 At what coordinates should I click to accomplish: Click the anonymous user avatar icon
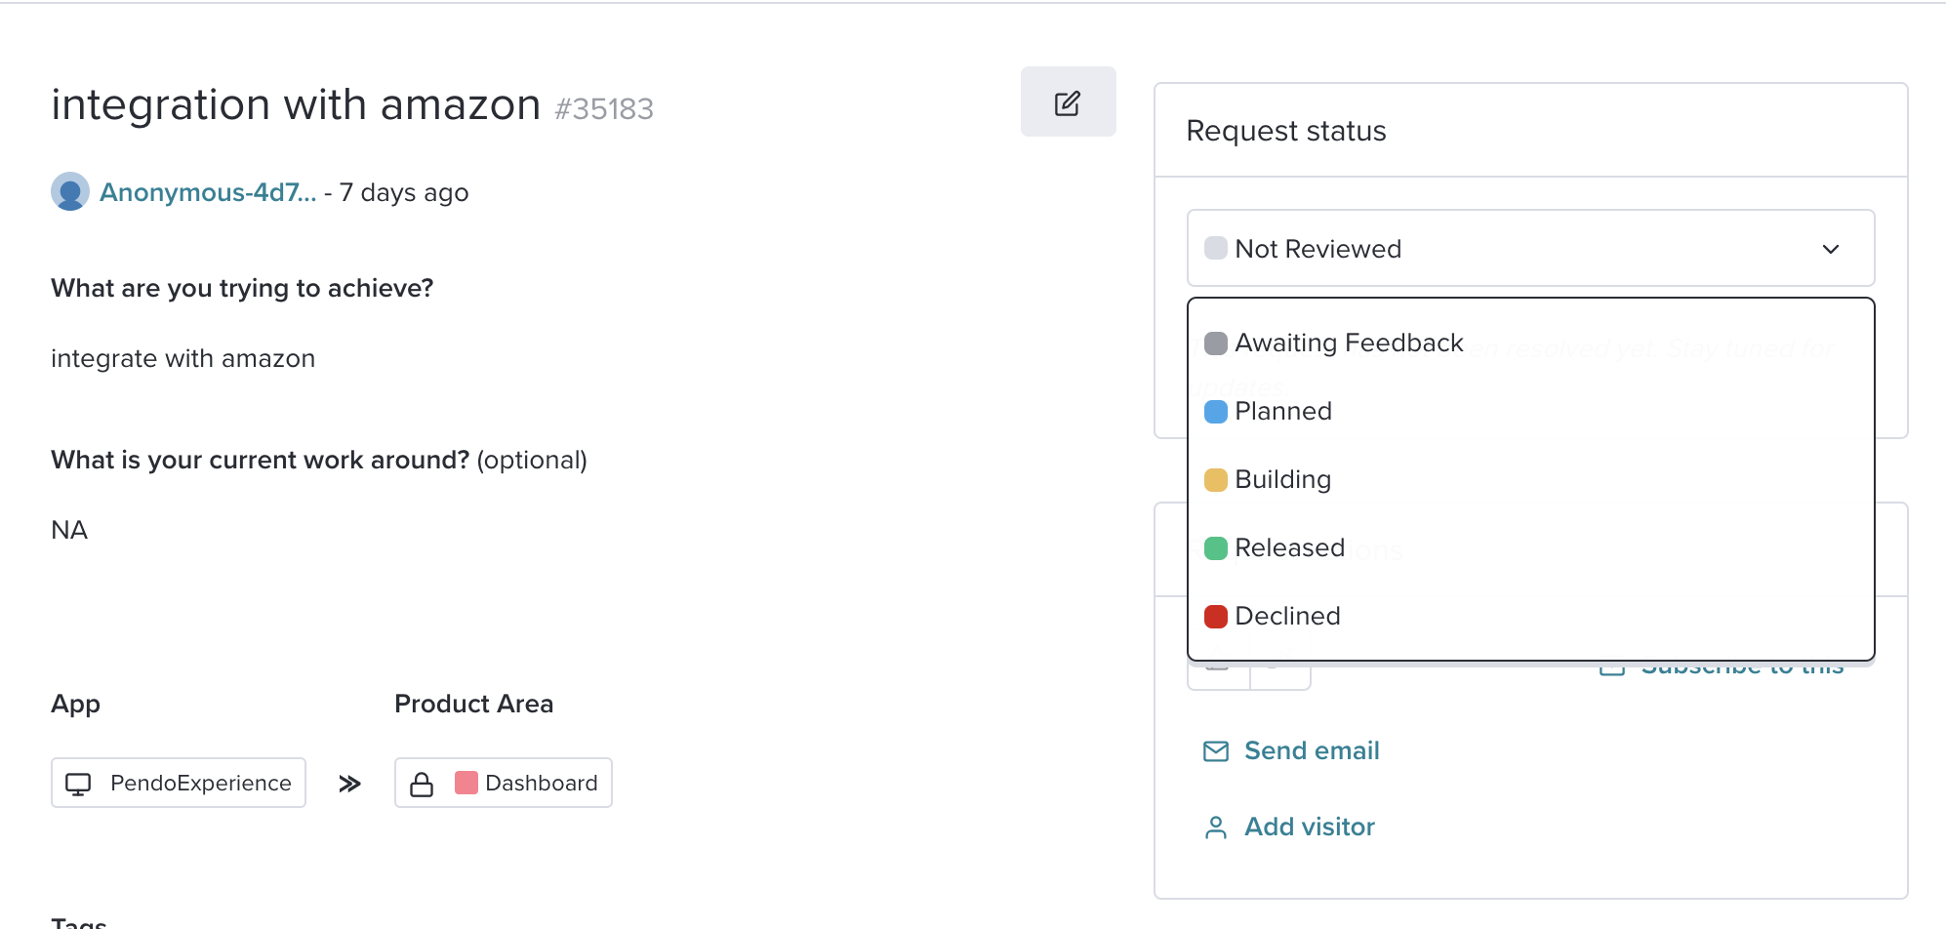pos(70,191)
